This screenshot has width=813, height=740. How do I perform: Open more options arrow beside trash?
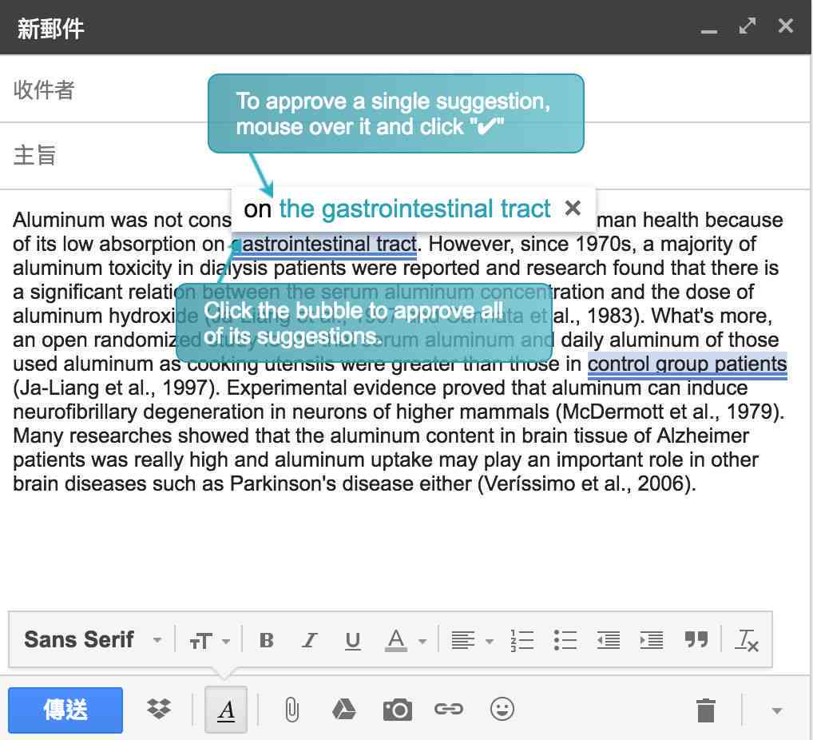coord(776,710)
